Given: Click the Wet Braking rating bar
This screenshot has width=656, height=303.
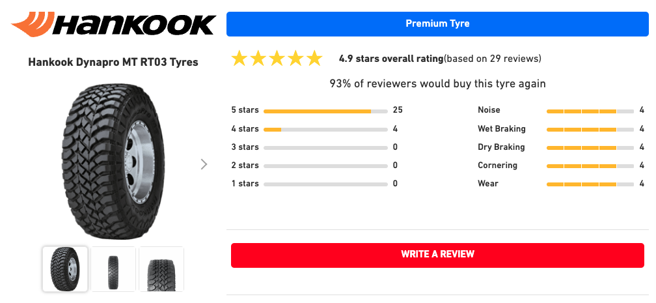Looking at the screenshot, I should tap(590, 129).
